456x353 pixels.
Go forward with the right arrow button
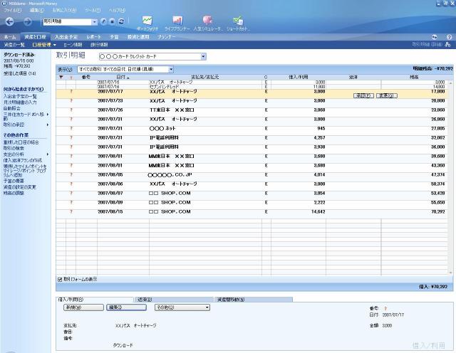(27, 22)
